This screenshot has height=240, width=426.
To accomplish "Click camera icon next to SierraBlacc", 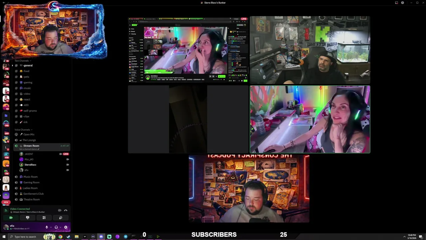I will click(x=68, y=165).
